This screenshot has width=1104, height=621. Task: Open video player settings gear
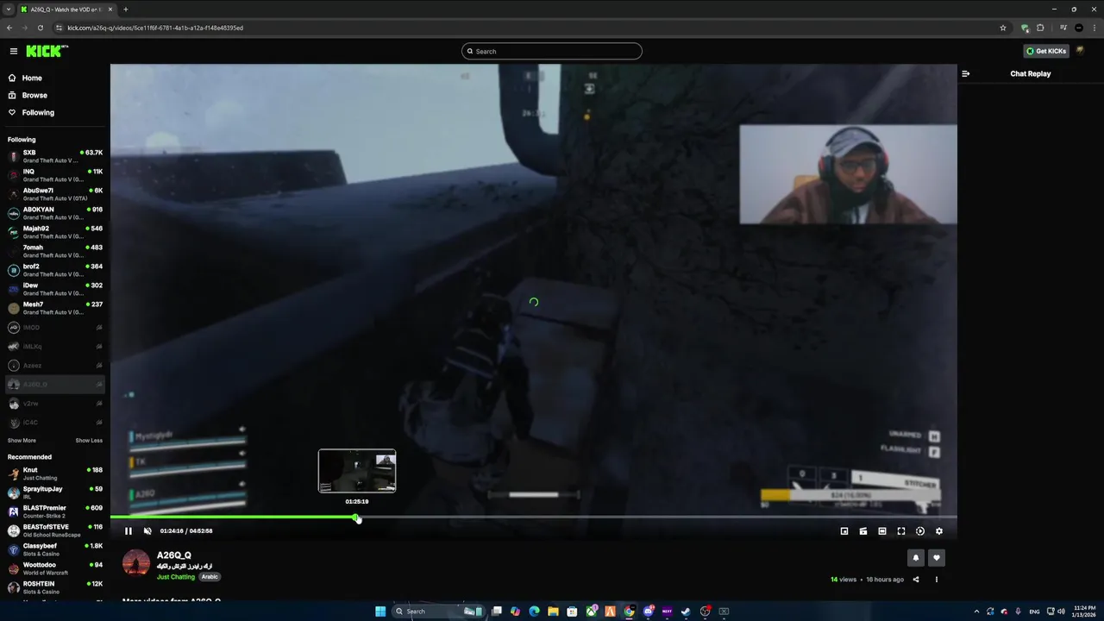pos(939,531)
